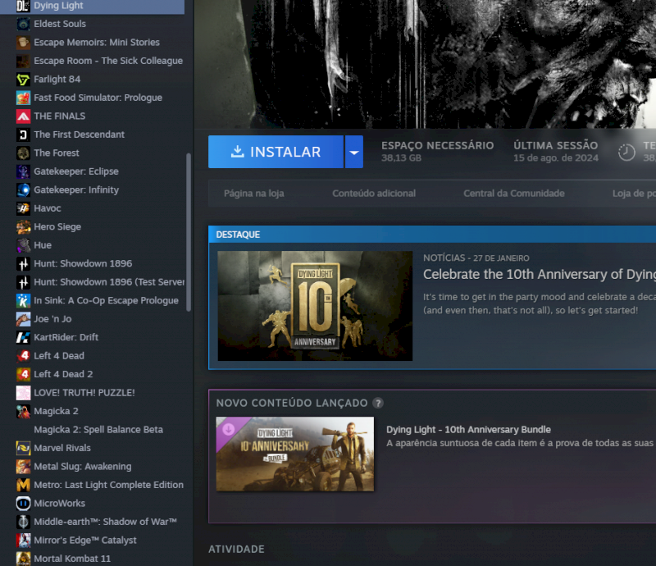Click the Gatekeeper: Infinity icon
This screenshot has height=566, width=656.
tap(23, 190)
